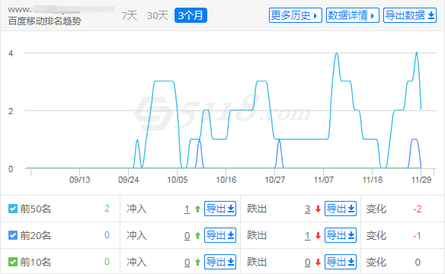
Task: Click the red down arrow in 前50名 row
Action: 318,209
